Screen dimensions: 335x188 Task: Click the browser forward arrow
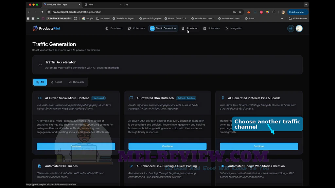(x=35, y=12)
